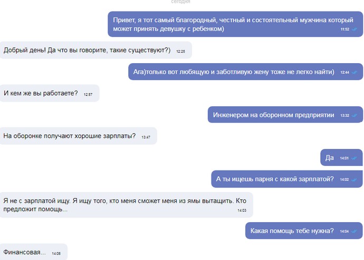Select the 'И кем же вы работаете?' message
Image resolution: width=364 pixels, height=260 pixels.
[x=50, y=93]
